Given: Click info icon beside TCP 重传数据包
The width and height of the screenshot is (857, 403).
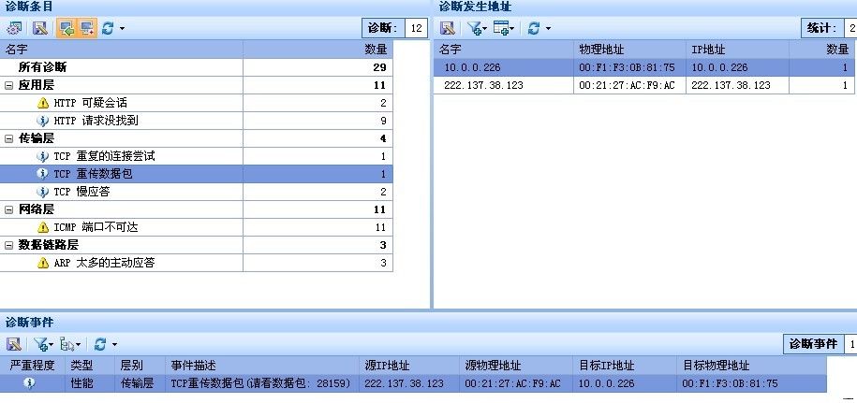Looking at the screenshot, I should pos(43,174).
